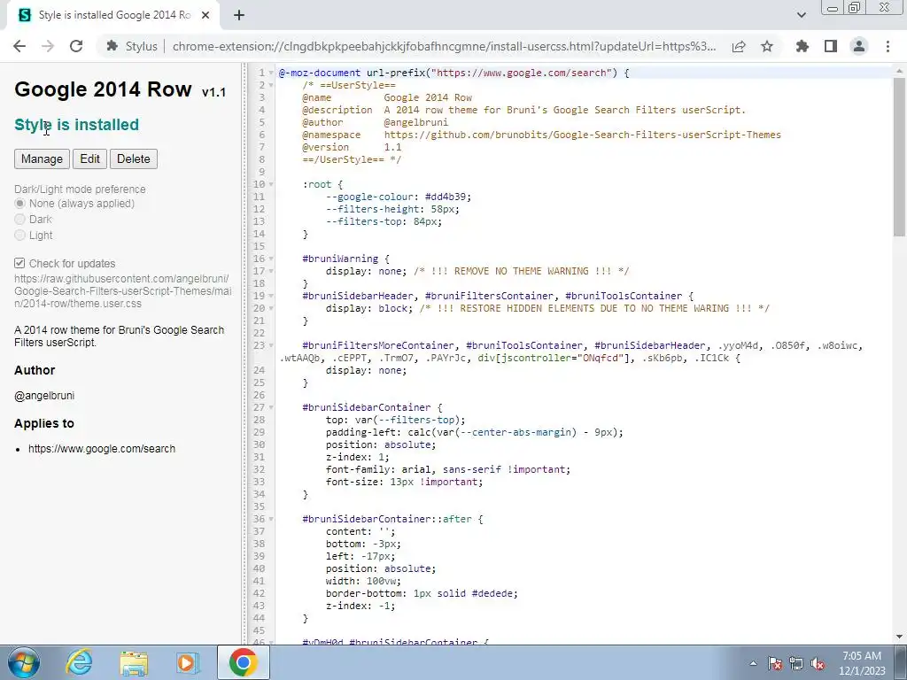Open the Windows Start menu

(x=24, y=662)
